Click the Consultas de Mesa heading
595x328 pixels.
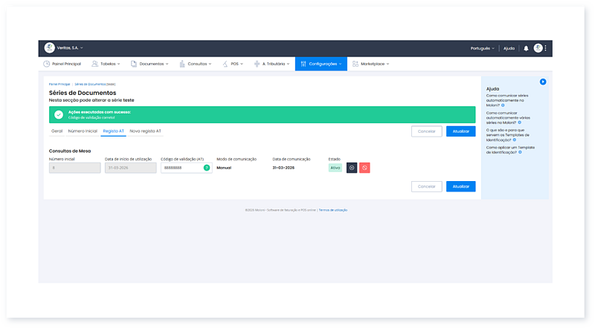coord(70,151)
